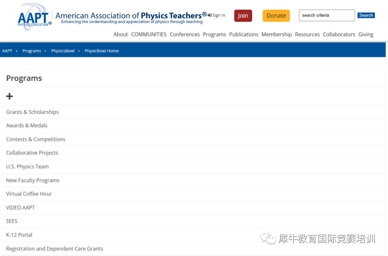Open Contests & Competitions link

click(36, 139)
